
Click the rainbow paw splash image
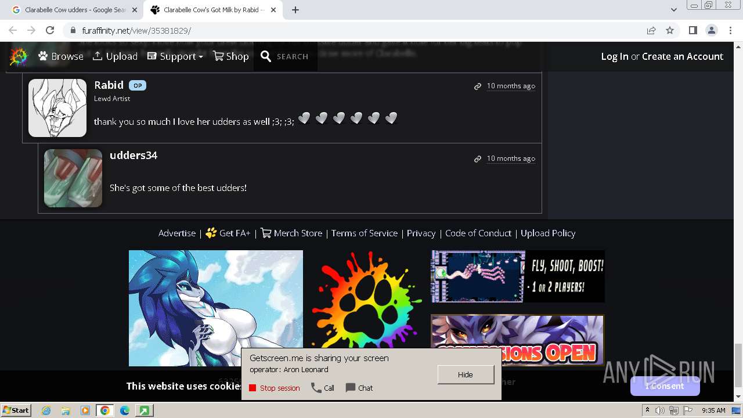(x=367, y=301)
